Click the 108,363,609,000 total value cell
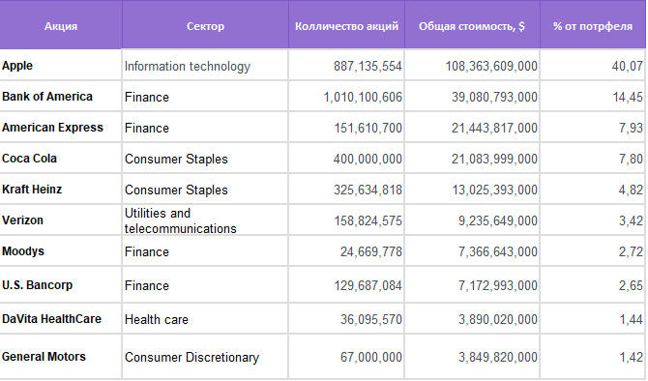The height and width of the screenshot is (381, 648). (x=472, y=66)
